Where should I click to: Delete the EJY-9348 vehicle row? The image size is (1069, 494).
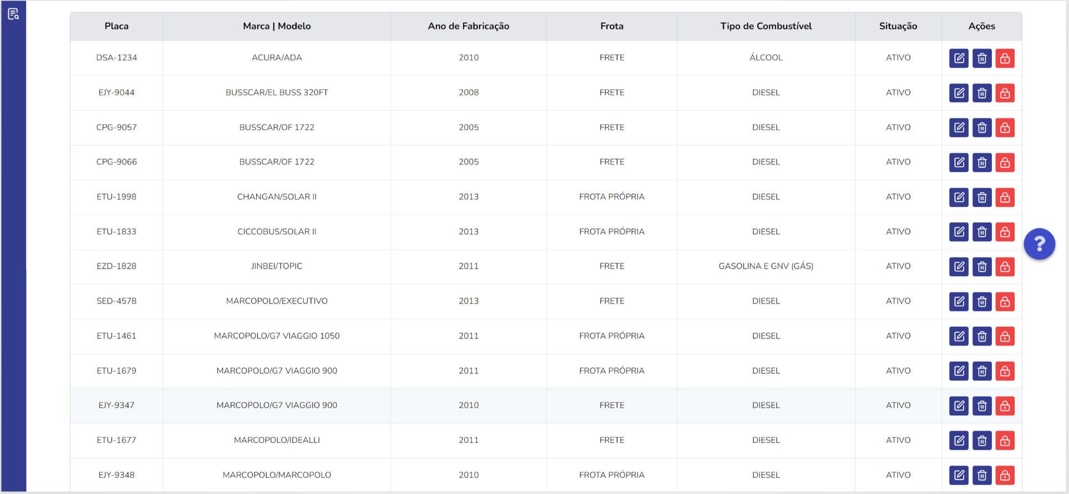pos(982,475)
